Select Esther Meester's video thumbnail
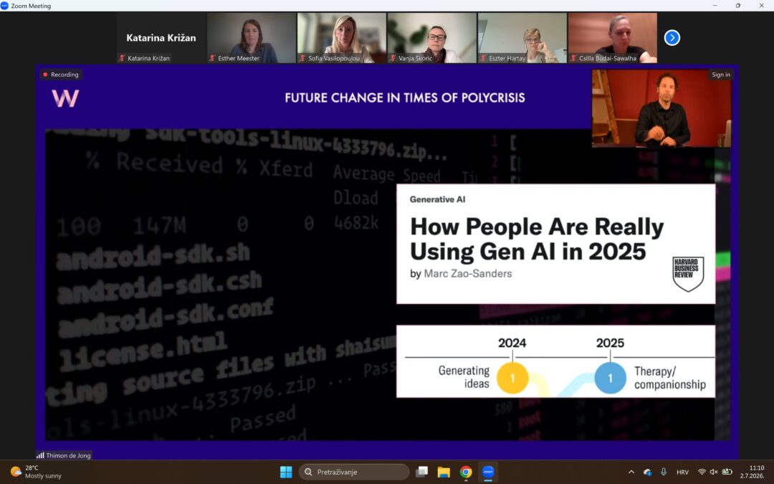The image size is (774, 484). (x=252, y=38)
